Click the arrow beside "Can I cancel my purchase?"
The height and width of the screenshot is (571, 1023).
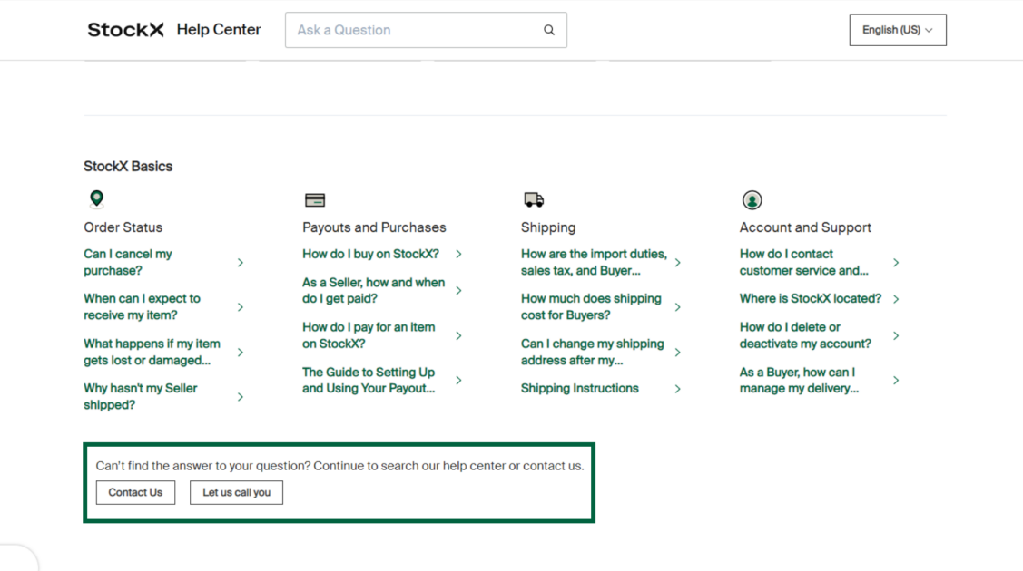pos(241,263)
